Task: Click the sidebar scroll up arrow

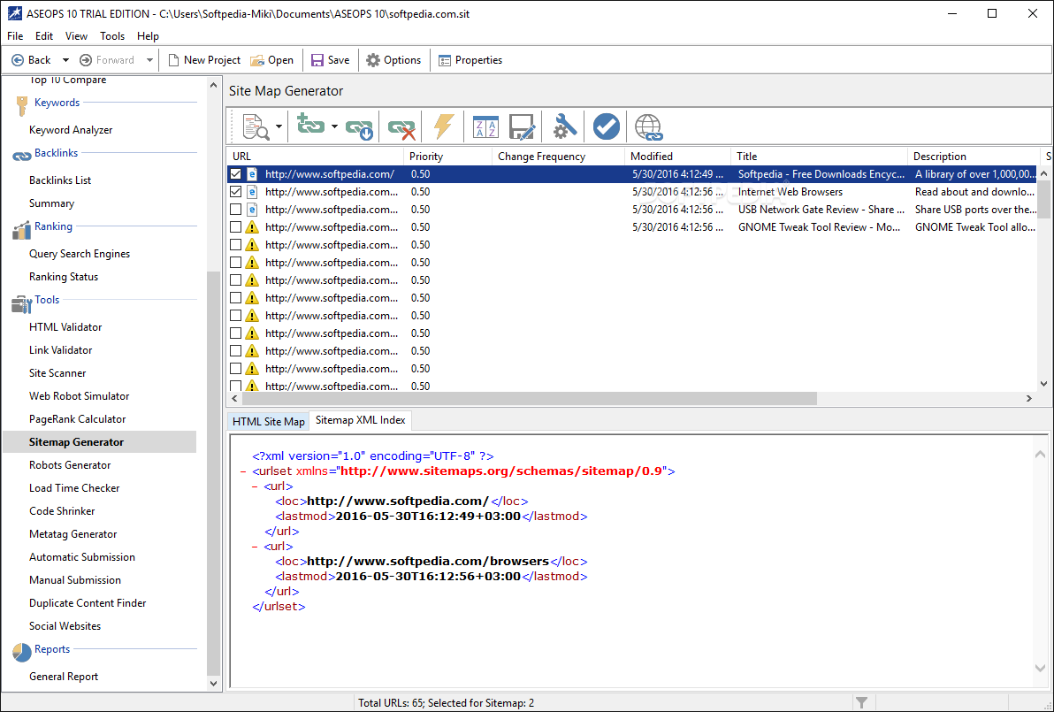Action: [213, 86]
